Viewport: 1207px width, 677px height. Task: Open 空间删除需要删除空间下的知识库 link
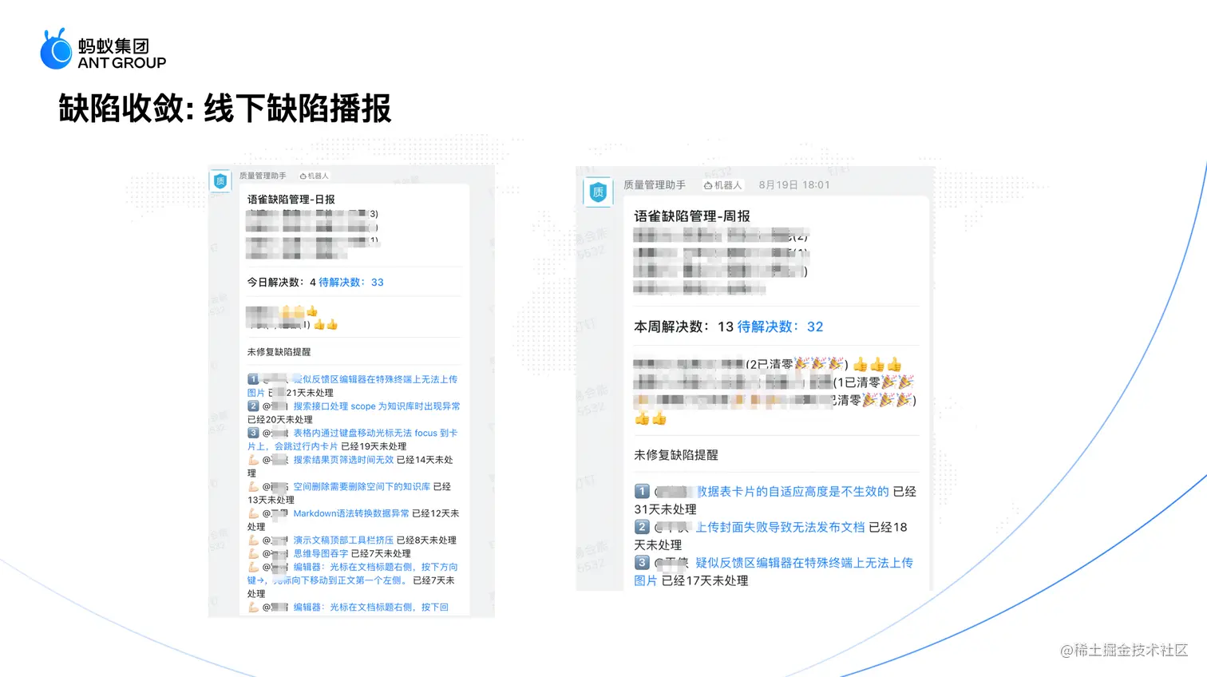[362, 486]
